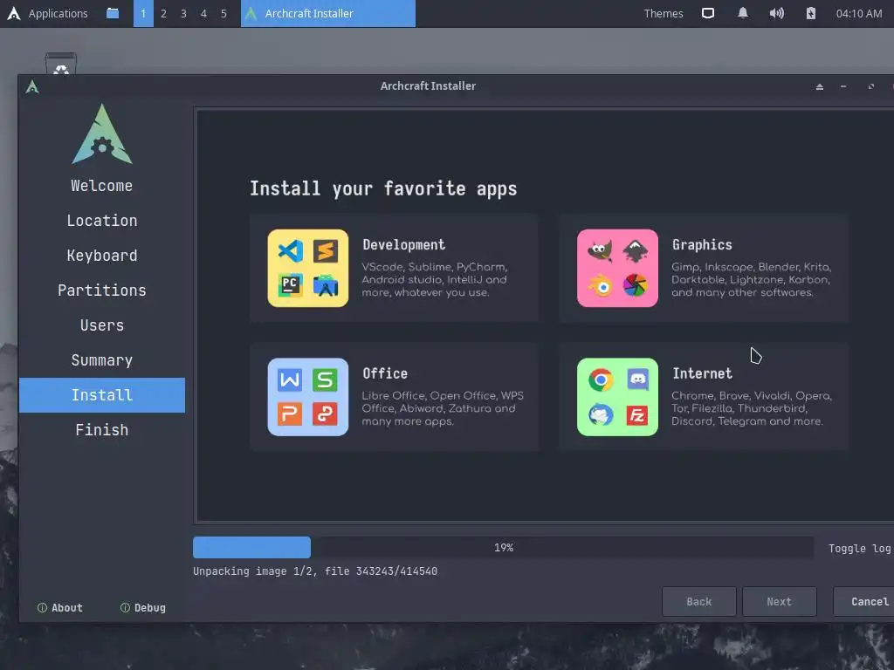
Task: Click the Debug button
Action: pos(143,608)
